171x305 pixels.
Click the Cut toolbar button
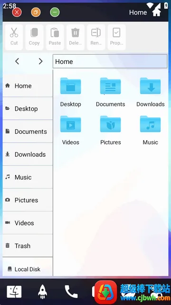click(14, 37)
